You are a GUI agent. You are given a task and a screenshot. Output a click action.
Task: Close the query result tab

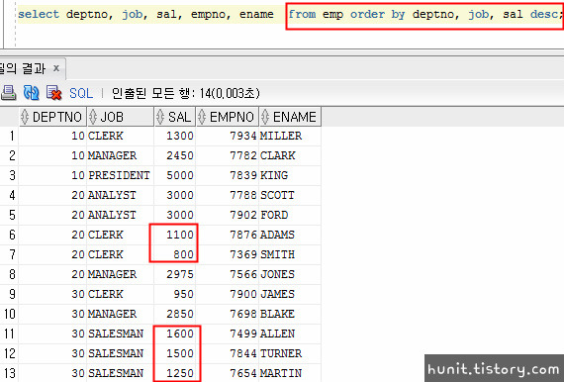[56, 68]
